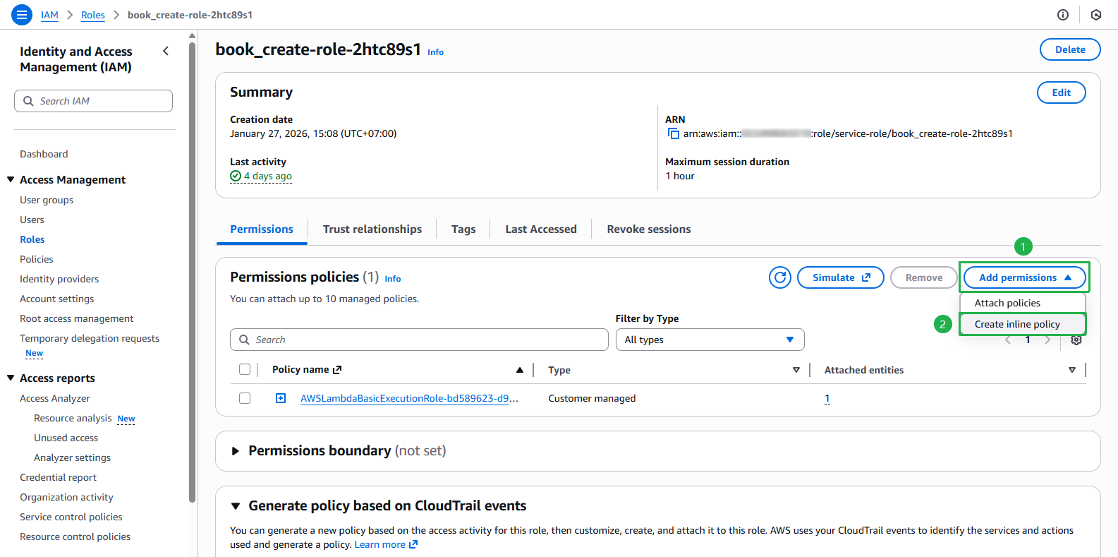
Task: Open Credential report in the sidebar
Action: 58,477
